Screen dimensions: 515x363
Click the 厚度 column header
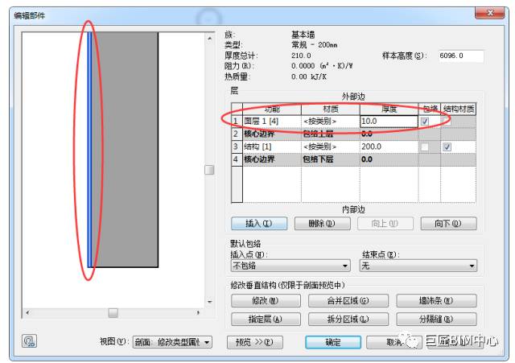[x=389, y=109]
